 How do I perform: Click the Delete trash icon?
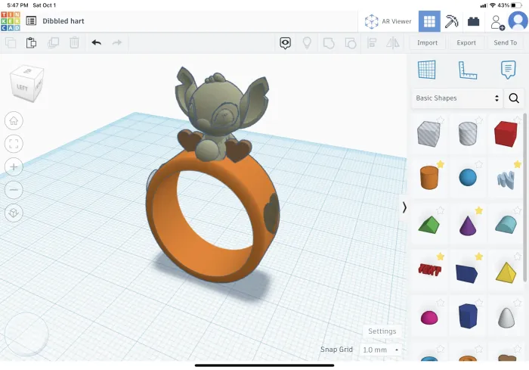coord(74,42)
